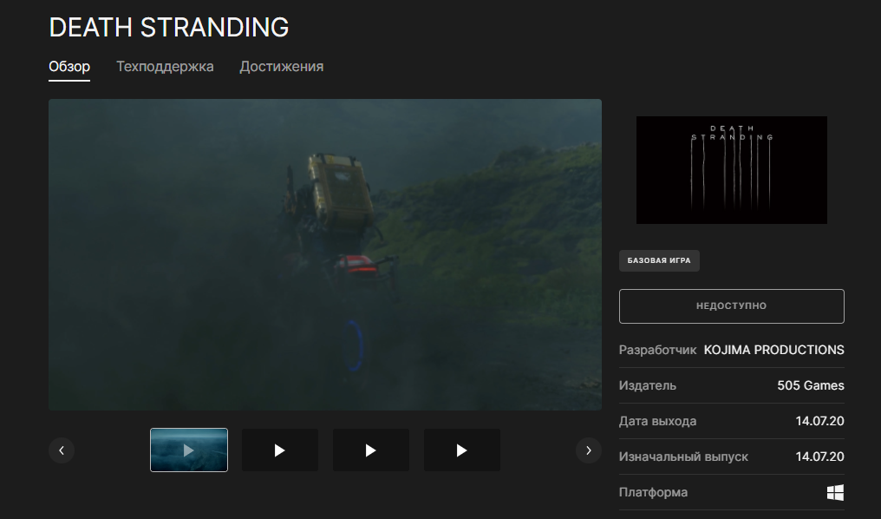Show previous media with left arrow
Viewport: 881px width, 519px height.
pyautogui.click(x=62, y=450)
